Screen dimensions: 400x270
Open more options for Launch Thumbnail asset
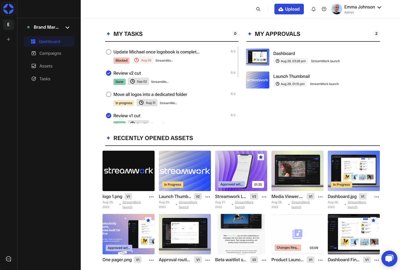(x=208, y=197)
